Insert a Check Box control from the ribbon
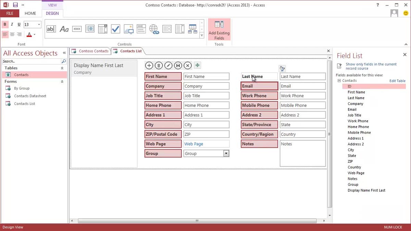This screenshot has width=411, height=231. point(115,29)
